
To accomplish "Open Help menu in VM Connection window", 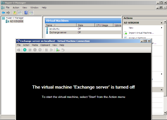I will [x=62, y=45].
